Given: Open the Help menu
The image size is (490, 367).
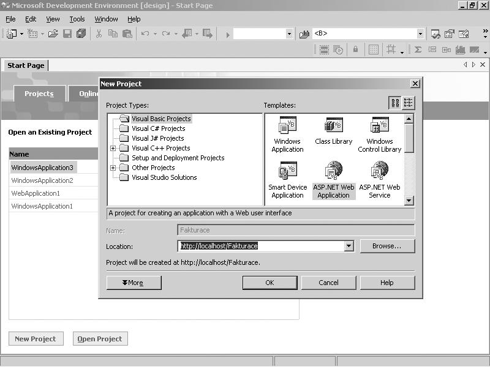Looking at the screenshot, I should [134, 20].
